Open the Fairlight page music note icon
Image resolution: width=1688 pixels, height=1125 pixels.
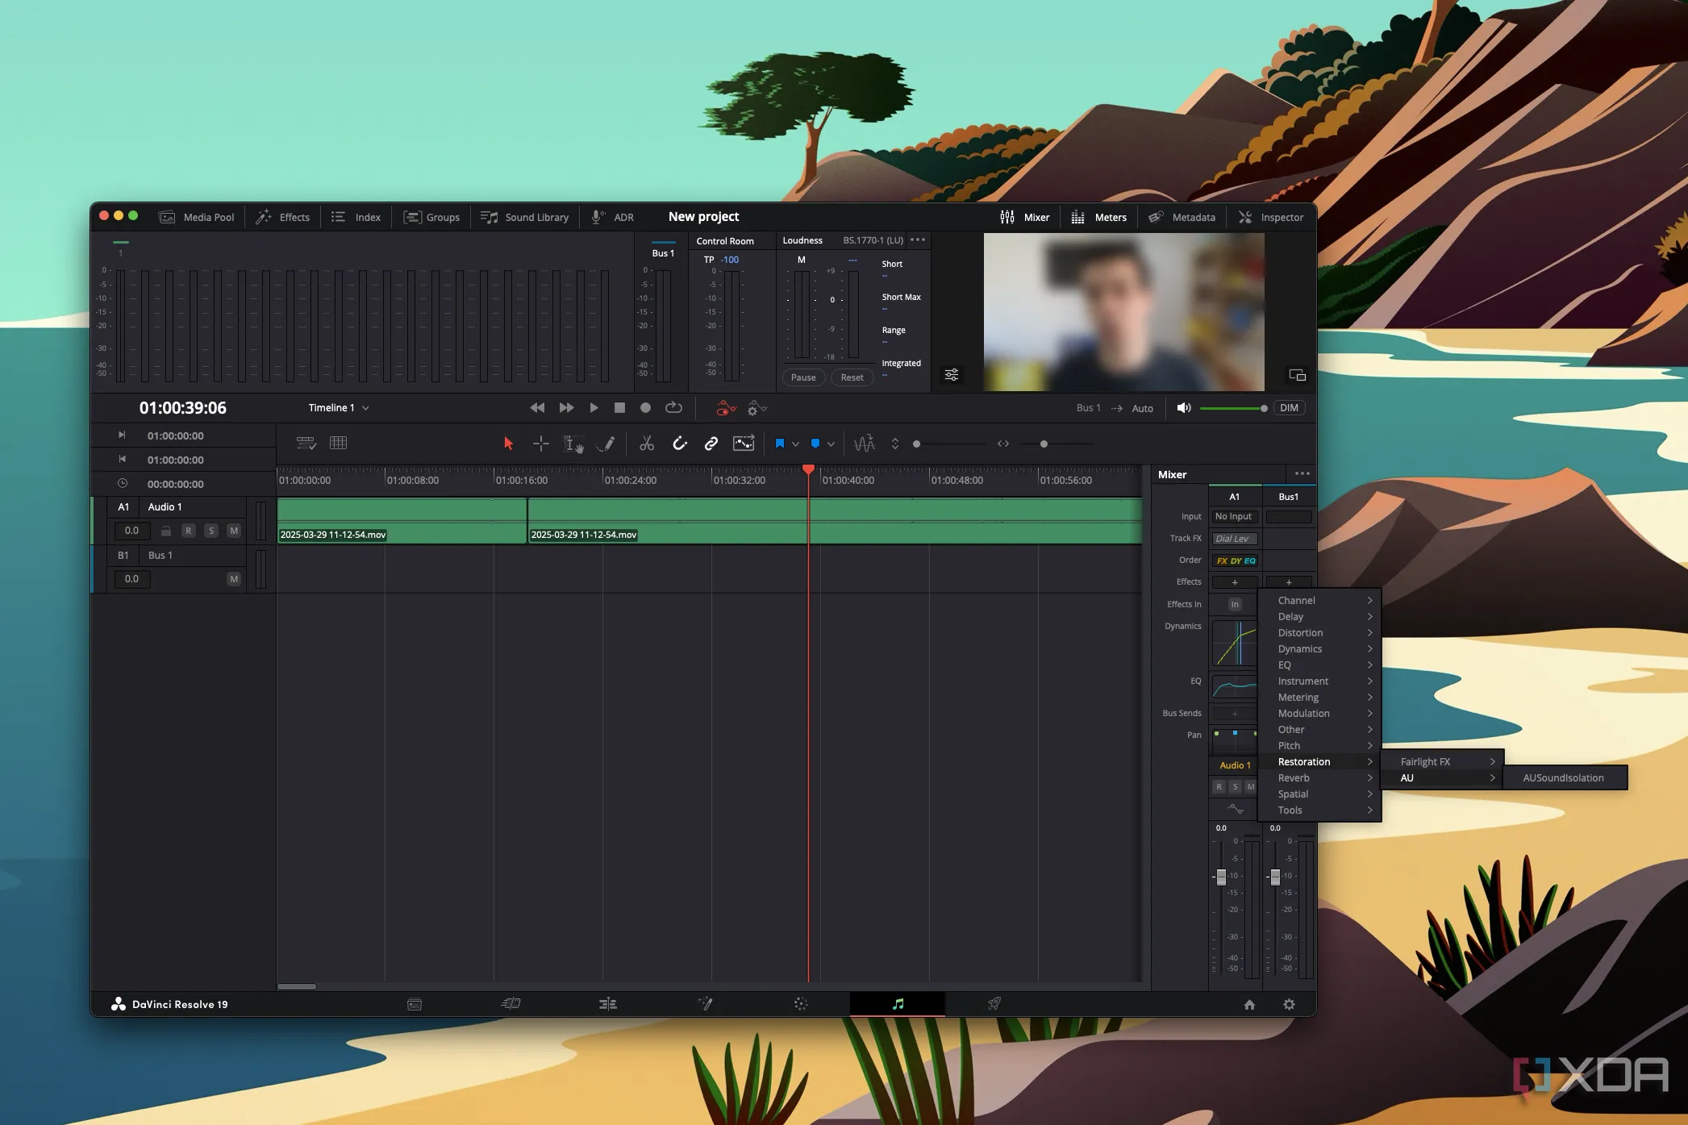point(898,1004)
